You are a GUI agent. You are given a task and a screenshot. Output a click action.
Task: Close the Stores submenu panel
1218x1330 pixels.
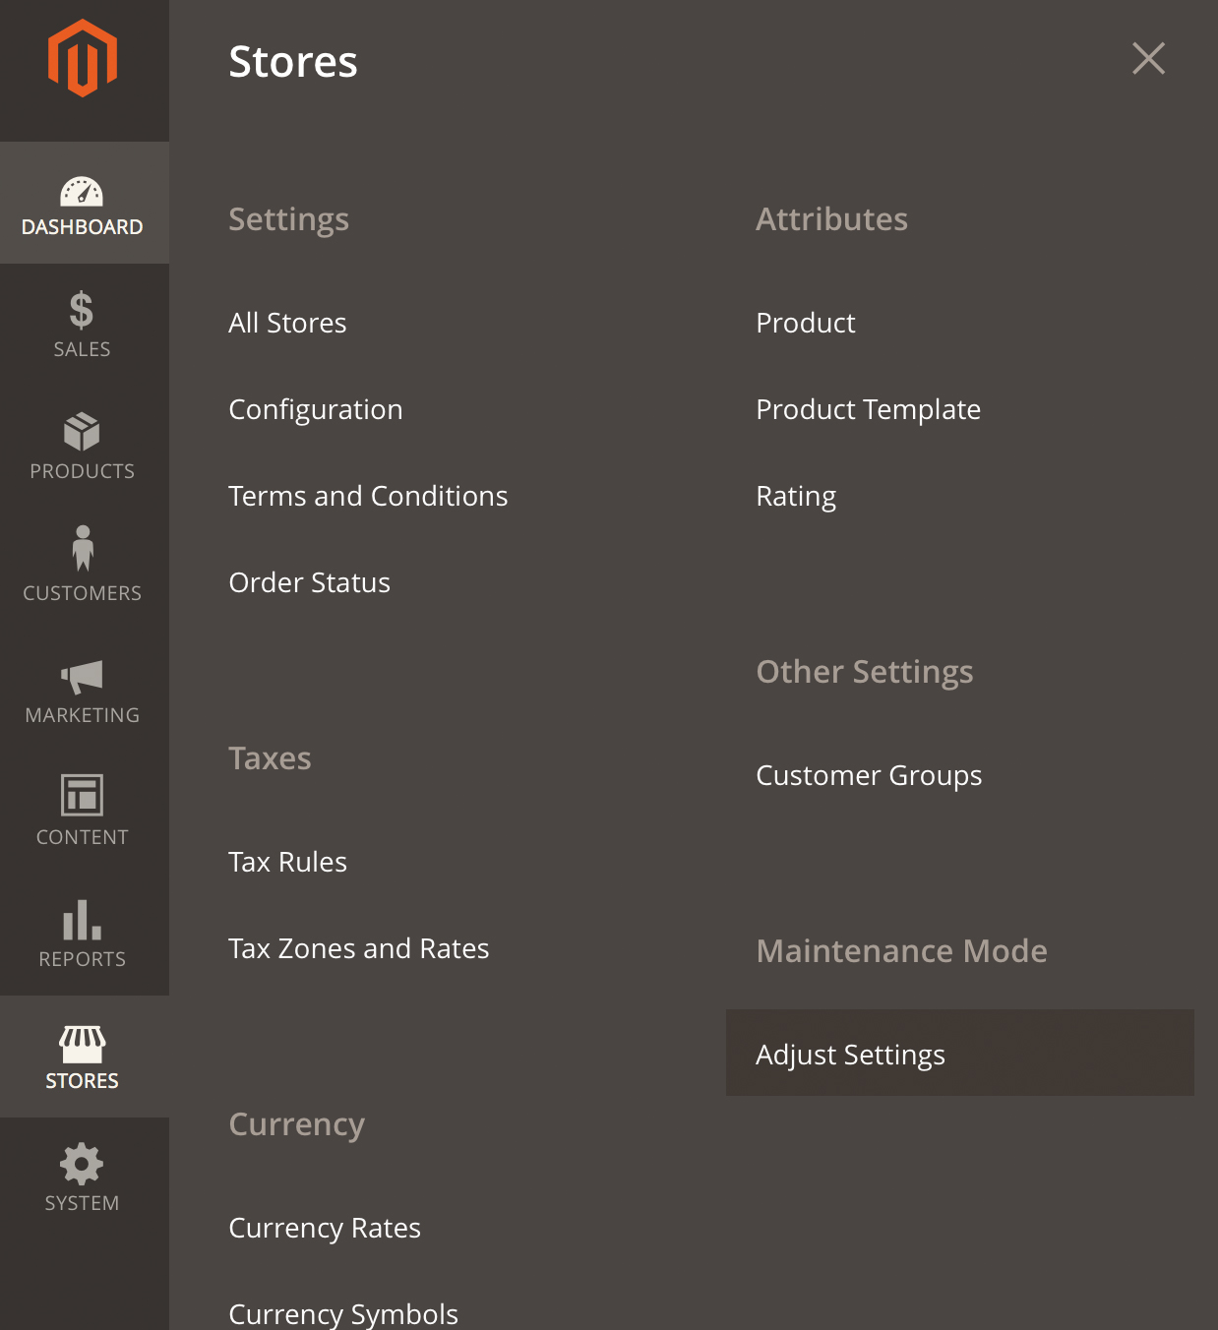(x=1148, y=58)
